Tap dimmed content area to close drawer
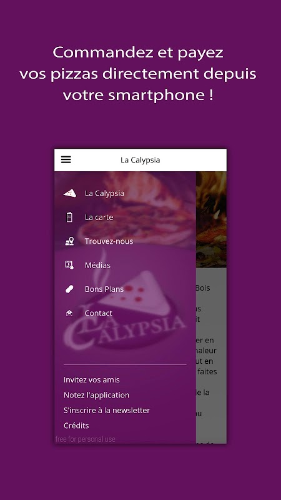This screenshot has width=281, height=500. [x=211, y=355]
